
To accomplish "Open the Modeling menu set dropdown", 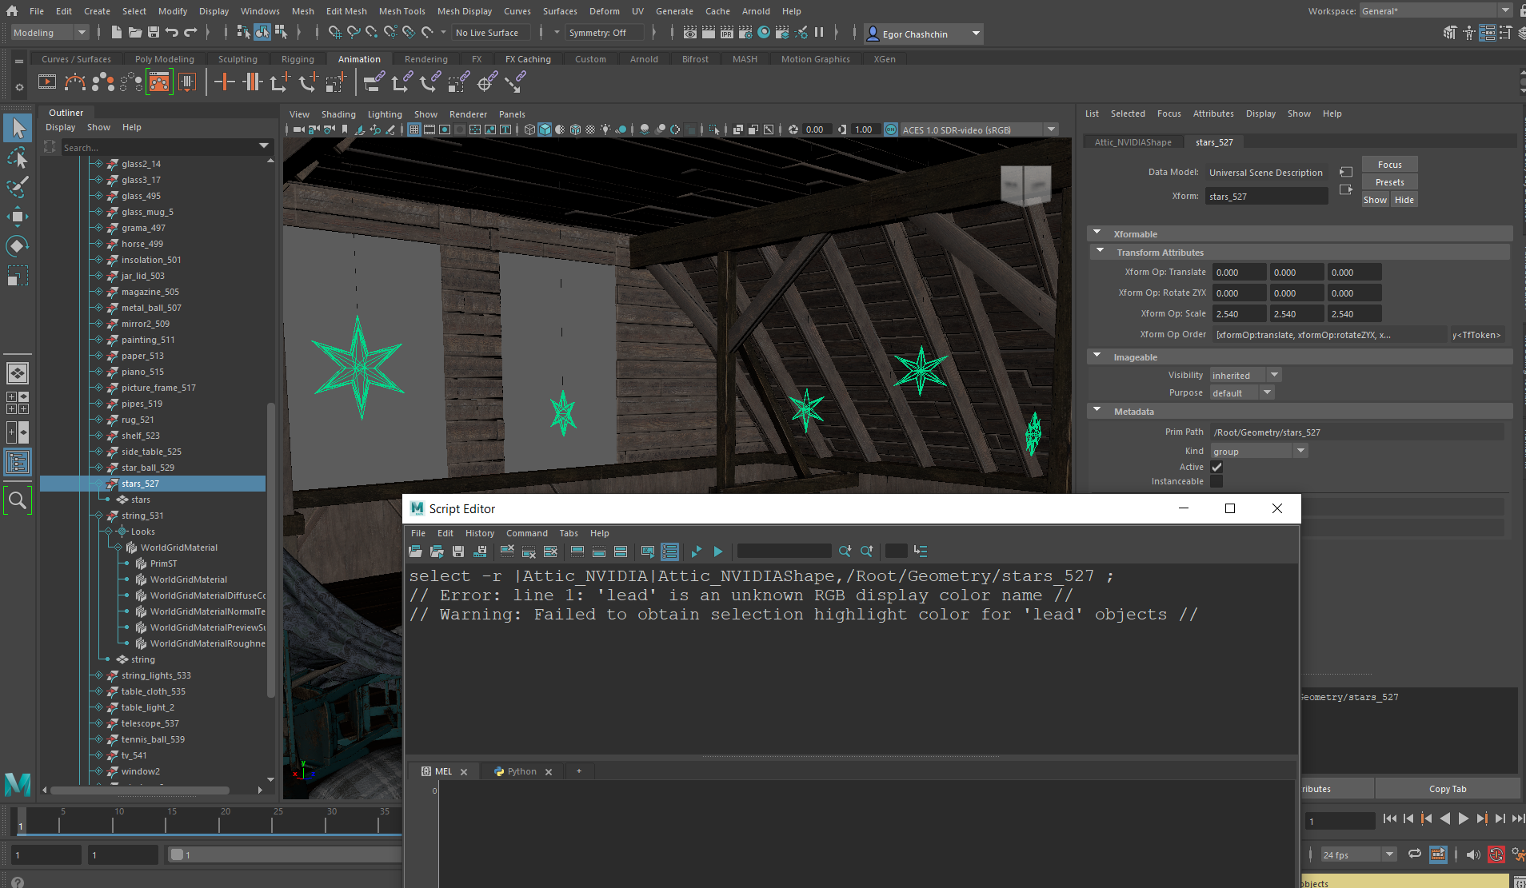I will [x=50, y=33].
